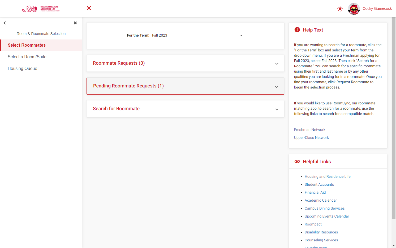Viewport: 396px width, 248px height.
Task: Click the Helpful Links heading
Action: [317, 162]
